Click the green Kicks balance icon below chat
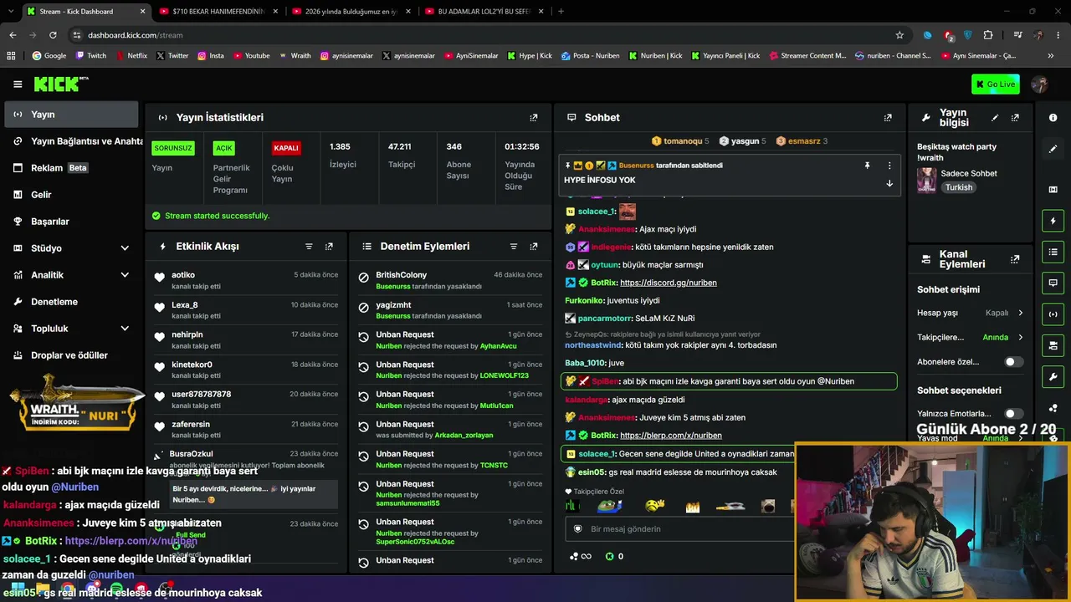The width and height of the screenshot is (1071, 602). pyautogui.click(x=610, y=556)
